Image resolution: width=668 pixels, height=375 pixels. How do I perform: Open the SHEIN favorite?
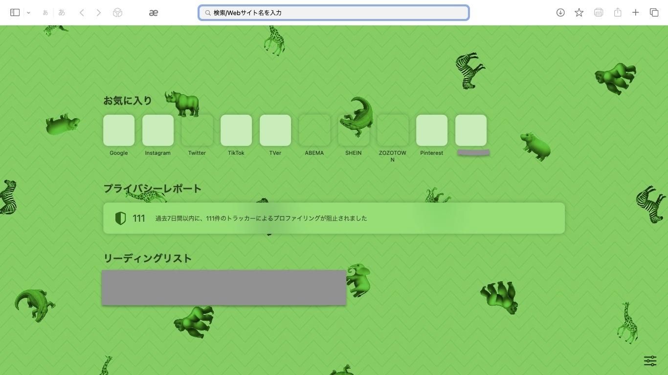[x=354, y=130]
